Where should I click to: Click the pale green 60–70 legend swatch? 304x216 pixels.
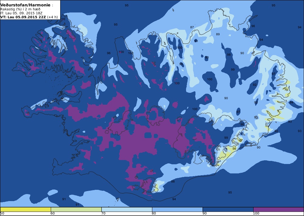pos(76,209)
